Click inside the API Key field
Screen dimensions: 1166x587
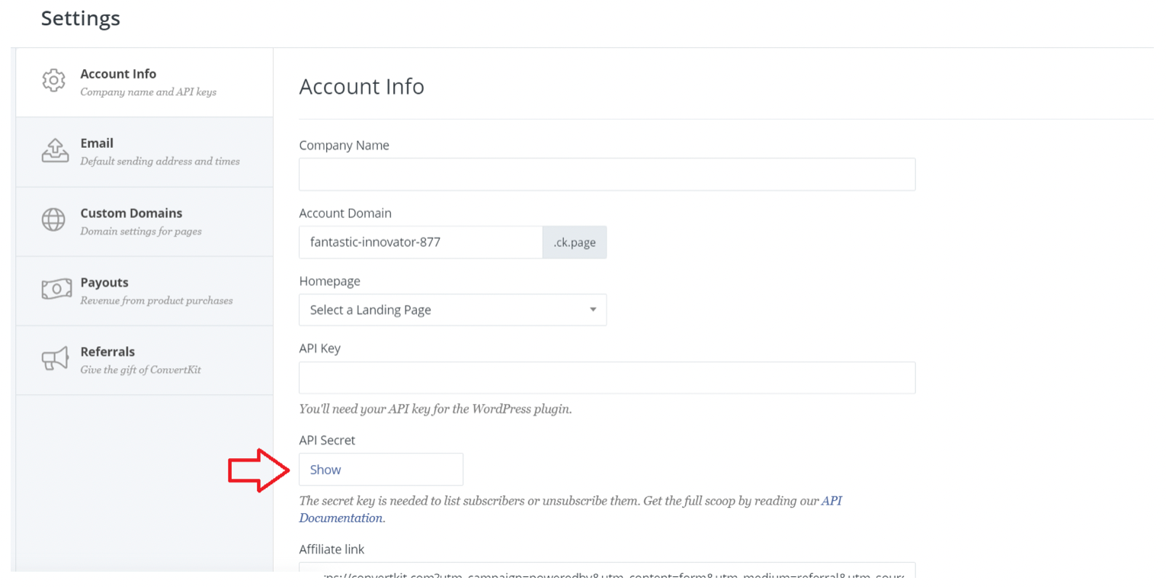point(607,377)
